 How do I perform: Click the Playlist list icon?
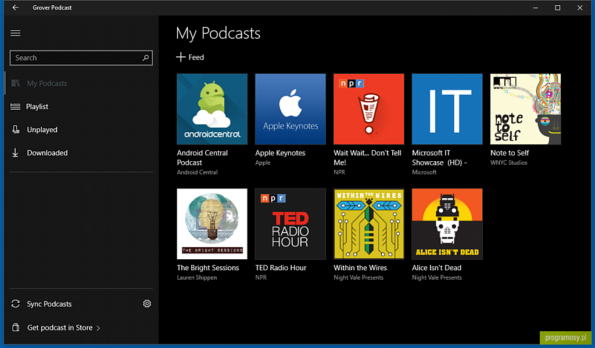pyautogui.click(x=15, y=106)
